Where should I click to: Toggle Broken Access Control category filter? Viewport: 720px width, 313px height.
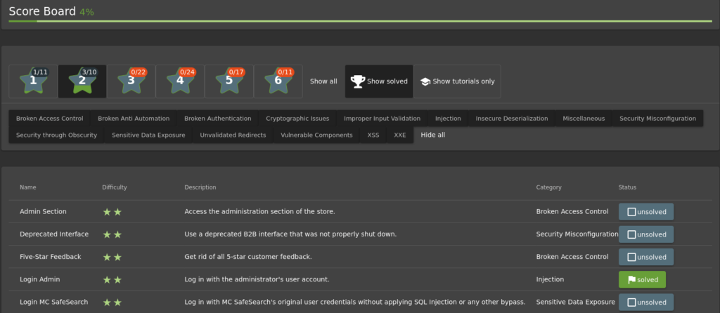pos(50,118)
